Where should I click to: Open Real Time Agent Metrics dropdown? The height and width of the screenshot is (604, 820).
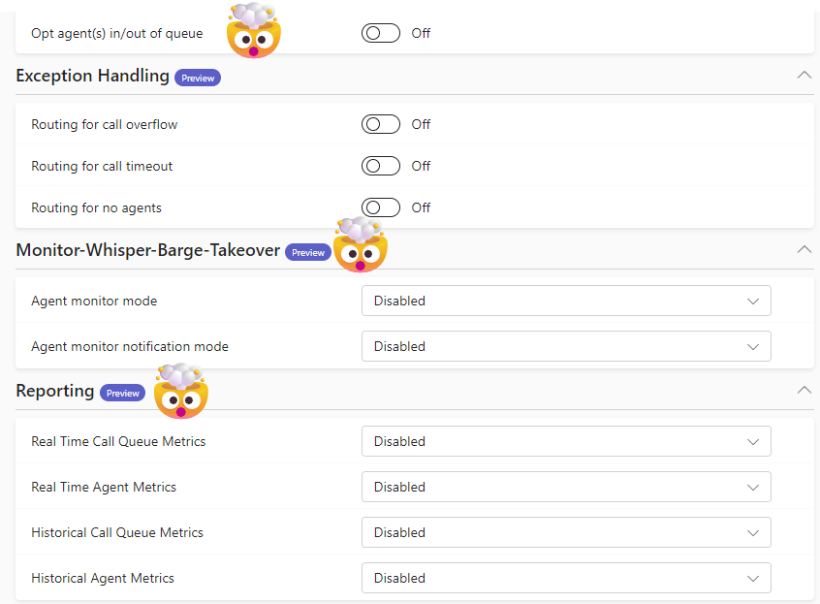tap(566, 487)
